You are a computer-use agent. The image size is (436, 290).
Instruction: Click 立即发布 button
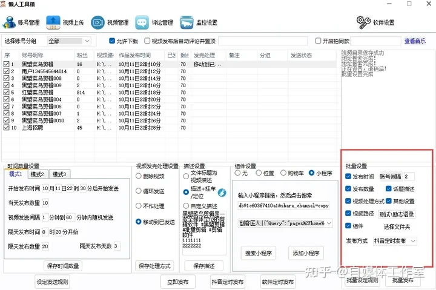178,282
